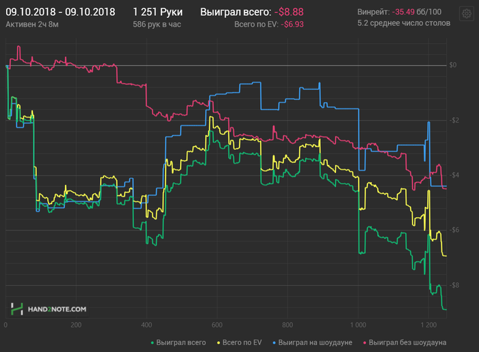
Task: Click the blue dot beside "Выиграл на шоудауне"
Action: click(x=274, y=343)
